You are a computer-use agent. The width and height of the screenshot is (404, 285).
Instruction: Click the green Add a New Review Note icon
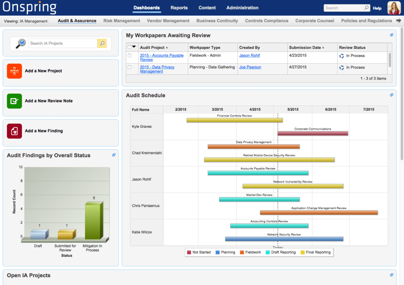[x=14, y=101]
